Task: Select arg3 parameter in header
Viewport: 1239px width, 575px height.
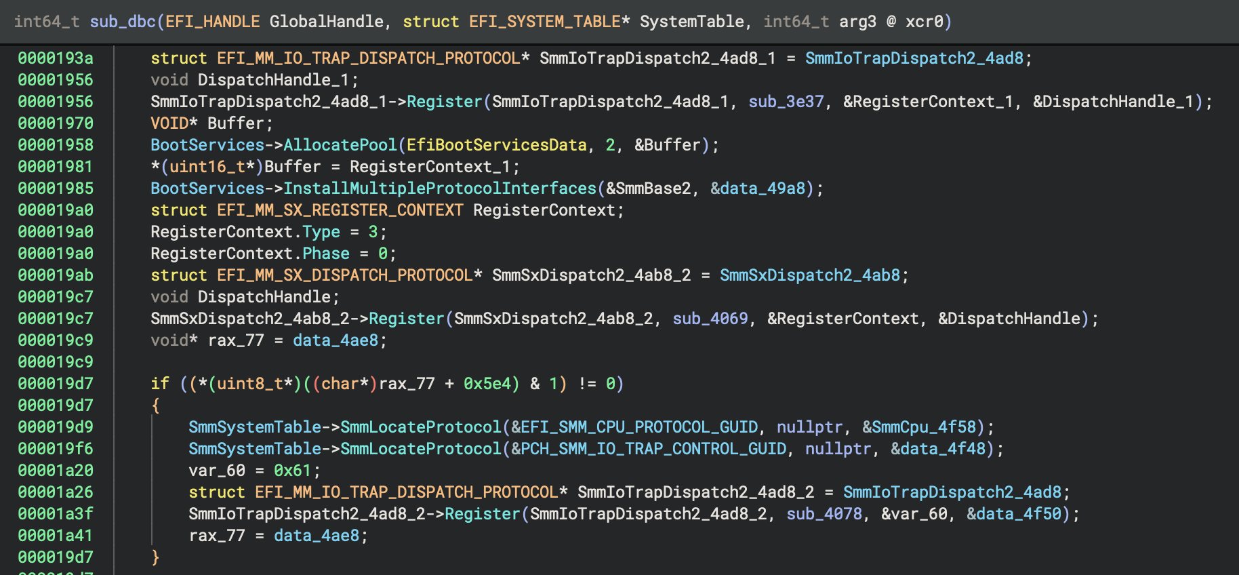Action: coord(857,22)
